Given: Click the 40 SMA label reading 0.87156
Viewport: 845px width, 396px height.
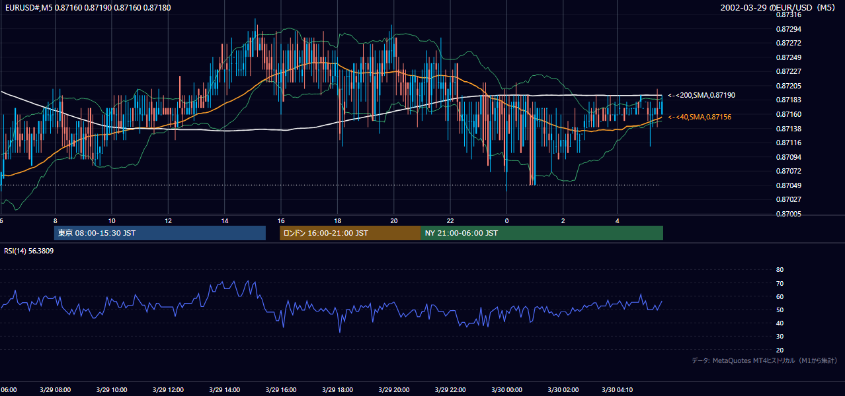Looking at the screenshot, I should click(700, 117).
